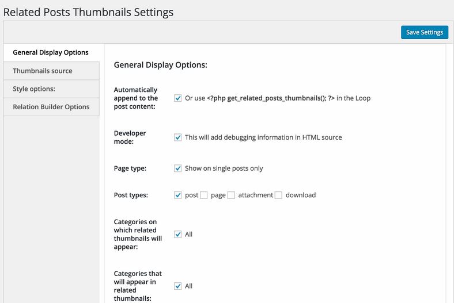Uncheck the post post-type checkbox
The width and height of the screenshot is (454, 303).
coord(178,195)
